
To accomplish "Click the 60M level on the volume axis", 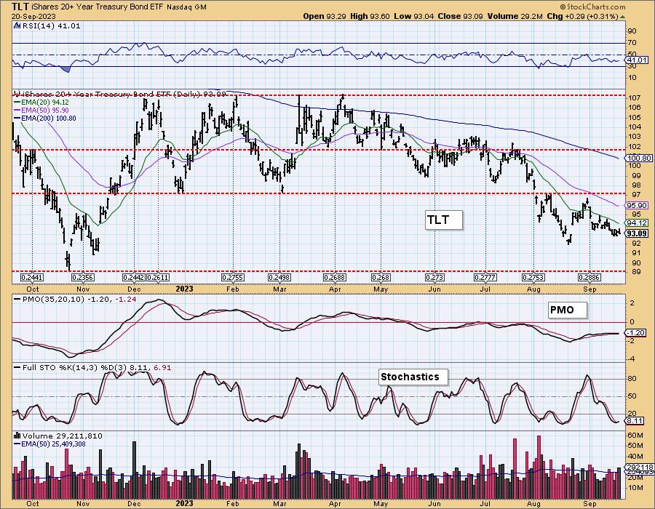I will pos(635,436).
